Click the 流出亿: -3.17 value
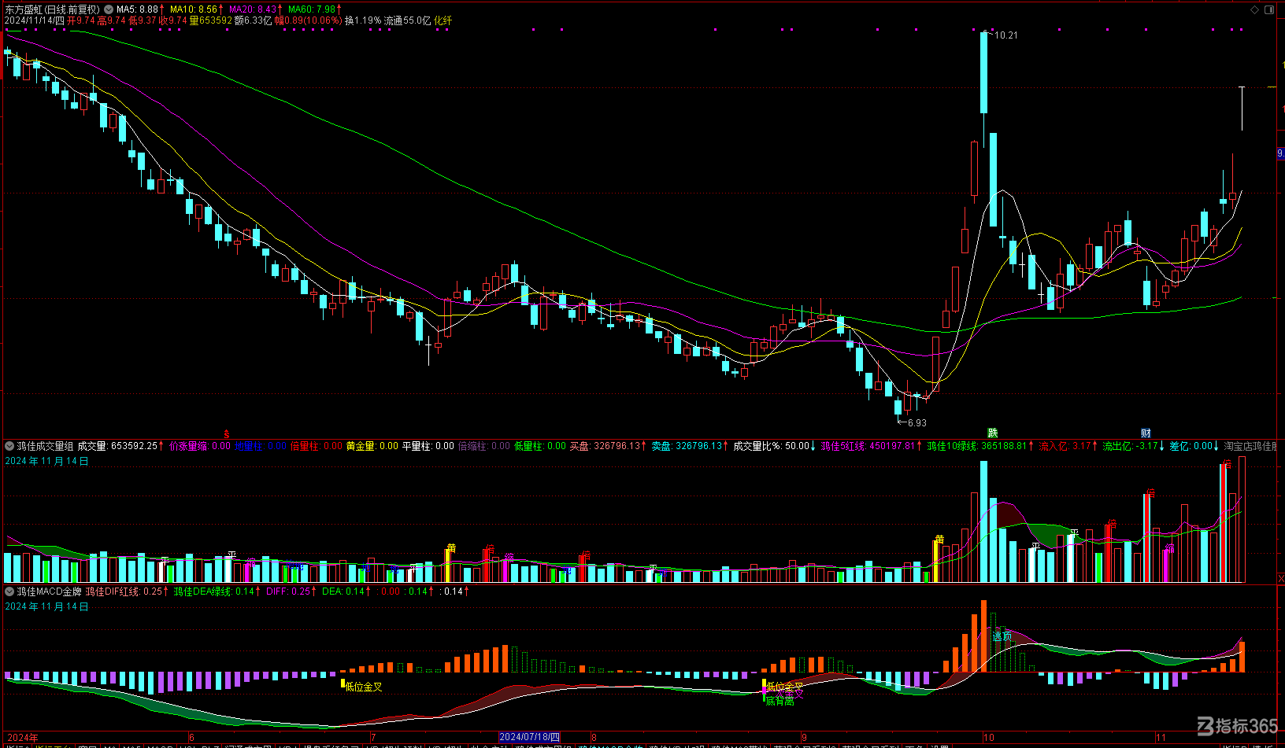1285x748 pixels. pos(1130,446)
